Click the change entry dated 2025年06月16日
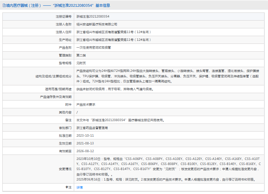Screen dimensions: 268x194 pyautogui.click(x=166, y=179)
